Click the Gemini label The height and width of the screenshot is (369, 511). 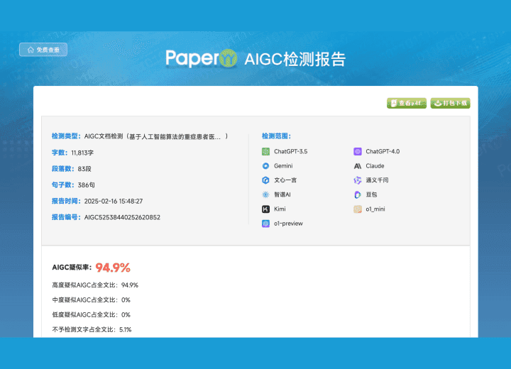[x=283, y=166]
